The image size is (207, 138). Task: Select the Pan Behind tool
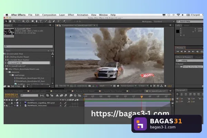(28, 21)
